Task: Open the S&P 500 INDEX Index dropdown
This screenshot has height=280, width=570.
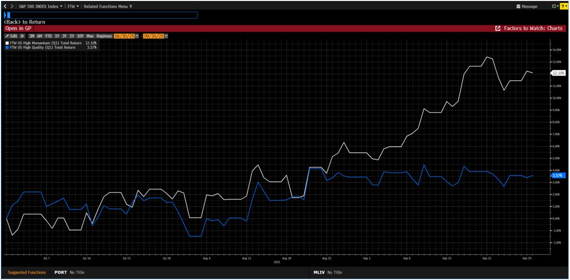Action: coord(41,6)
